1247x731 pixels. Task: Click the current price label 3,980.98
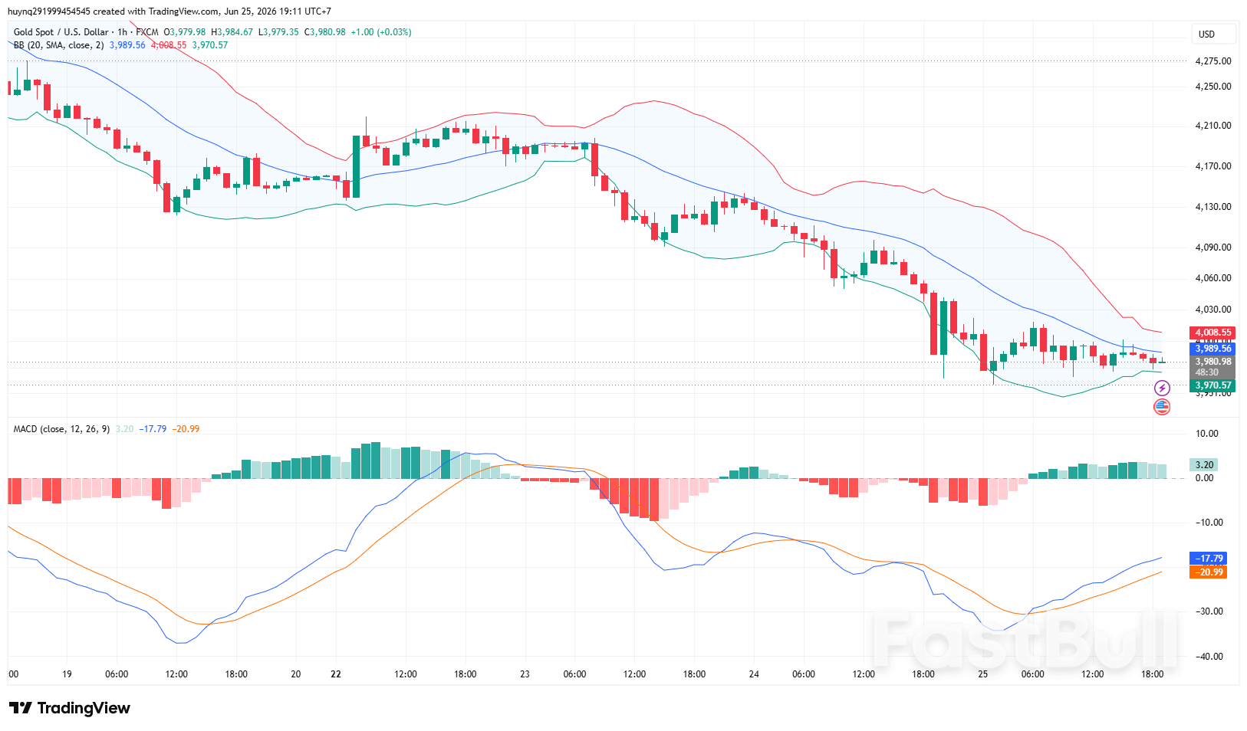[1212, 362]
